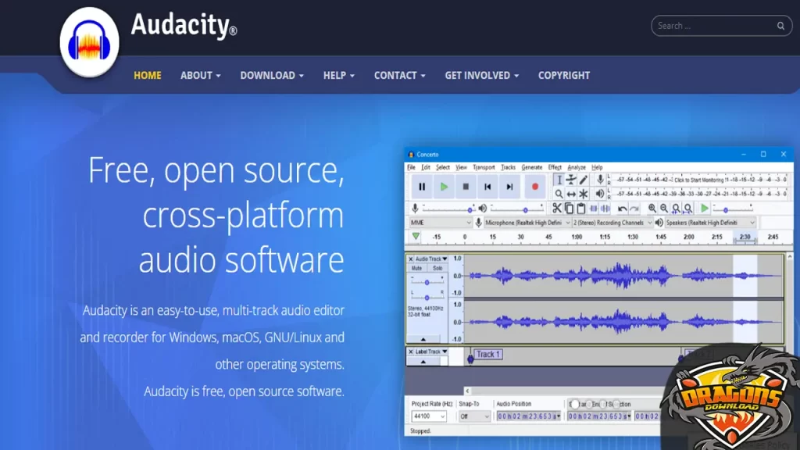The height and width of the screenshot is (450, 800).
Task: Adjust the track gain slider
Action: click(427, 283)
